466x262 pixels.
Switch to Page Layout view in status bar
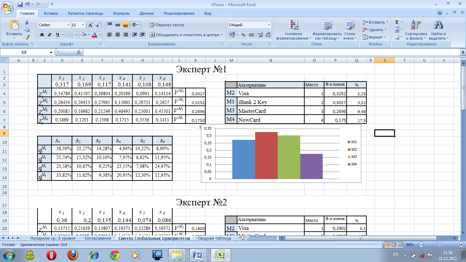(x=393, y=245)
